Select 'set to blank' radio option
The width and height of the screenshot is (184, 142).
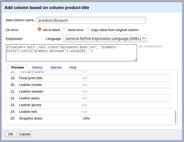coord(39,29)
